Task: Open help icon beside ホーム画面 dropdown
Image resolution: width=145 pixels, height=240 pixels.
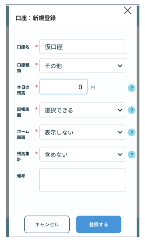Action: (132, 132)
